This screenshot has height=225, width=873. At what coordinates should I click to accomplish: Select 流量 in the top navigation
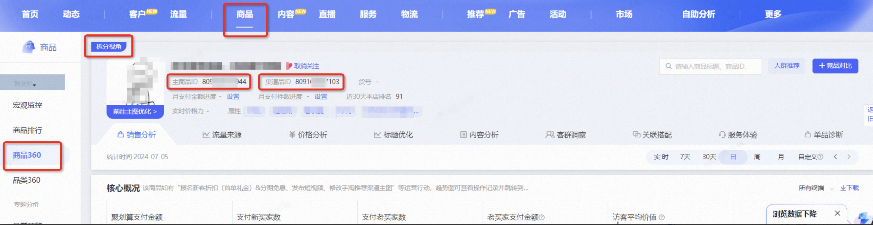point(178,14)
